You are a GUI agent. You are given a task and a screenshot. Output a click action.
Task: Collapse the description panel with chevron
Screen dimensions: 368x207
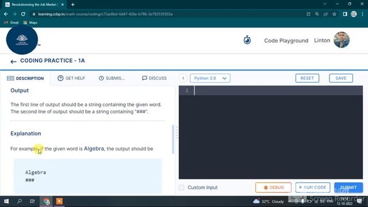coord(183,78)
